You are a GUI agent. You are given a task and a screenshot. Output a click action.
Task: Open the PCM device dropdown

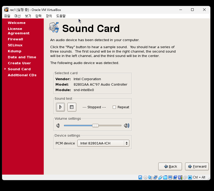point(103,143)
